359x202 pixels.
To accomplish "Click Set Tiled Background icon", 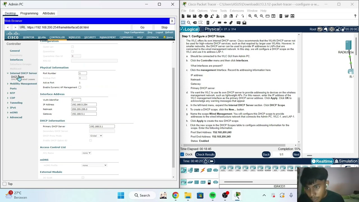I will (338, 29).
